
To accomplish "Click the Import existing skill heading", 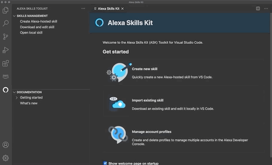I will [x=147, y=100].
